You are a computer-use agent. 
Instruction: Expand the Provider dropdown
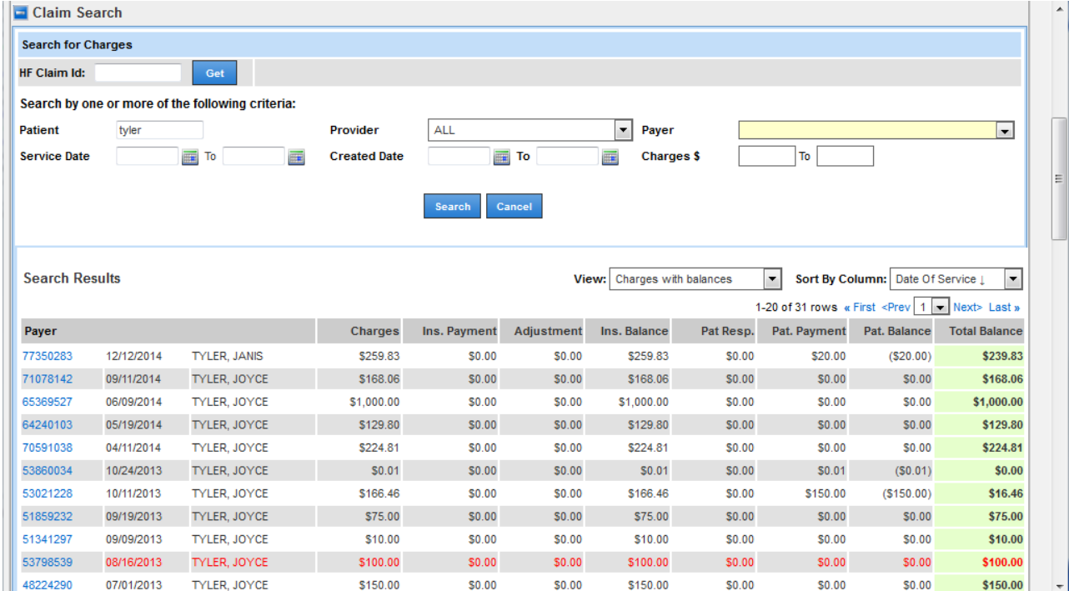point(623,130)
